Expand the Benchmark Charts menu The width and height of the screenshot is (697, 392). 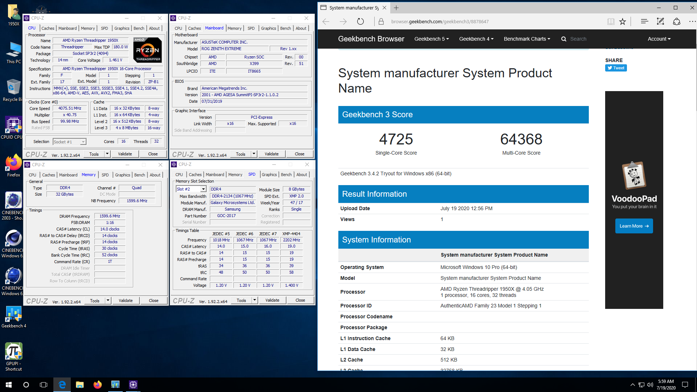(x=527, y=39)
